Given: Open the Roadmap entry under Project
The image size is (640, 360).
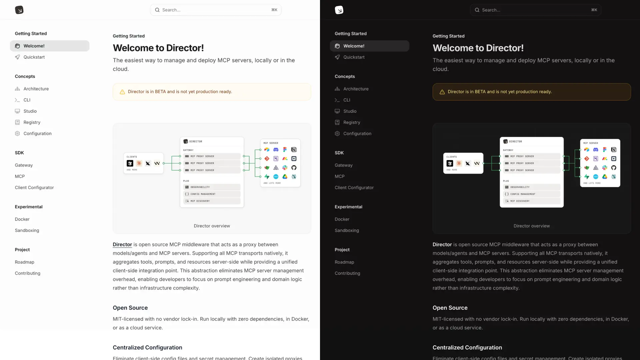Looking at the screenshot, I should pyautogui.click(x=25, y=262).
